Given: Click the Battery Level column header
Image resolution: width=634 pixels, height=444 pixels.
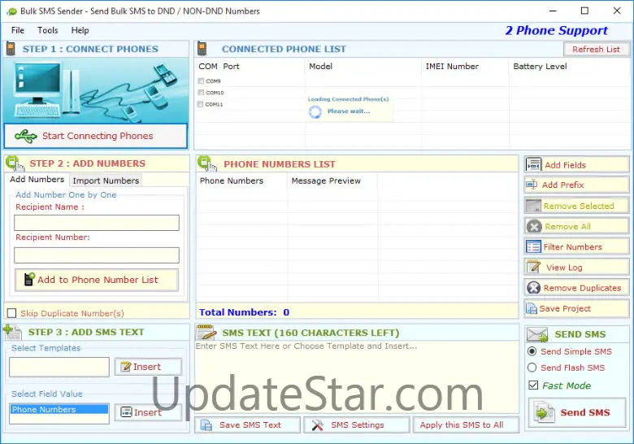Looking at the screenshot, I should click(540, 67).
